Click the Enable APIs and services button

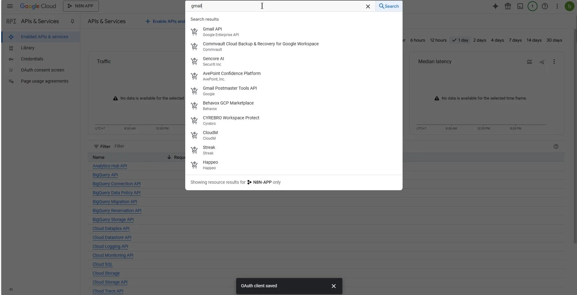165,21
